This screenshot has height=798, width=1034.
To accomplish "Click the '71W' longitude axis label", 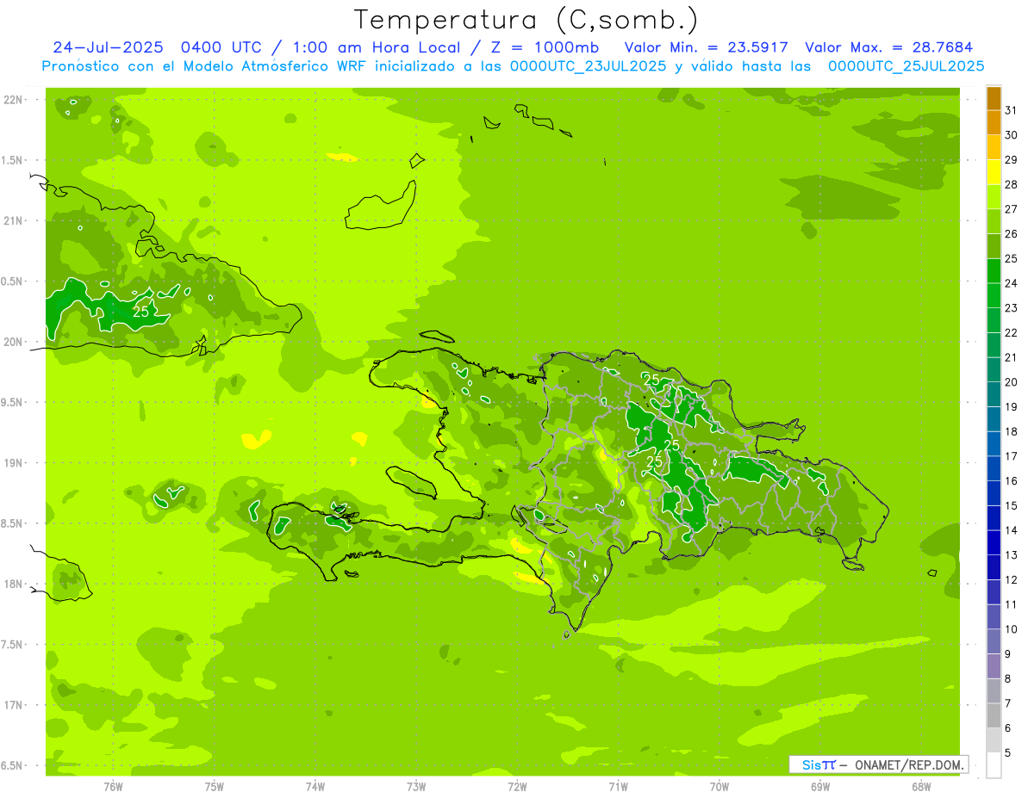I will [x=618, y=786].
